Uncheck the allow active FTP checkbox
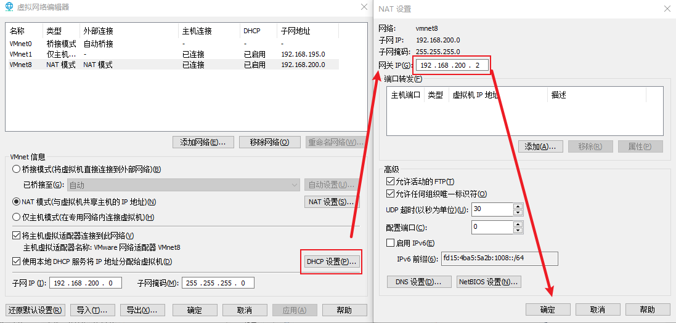Screen dimensions: 676x323 point(391,181)
